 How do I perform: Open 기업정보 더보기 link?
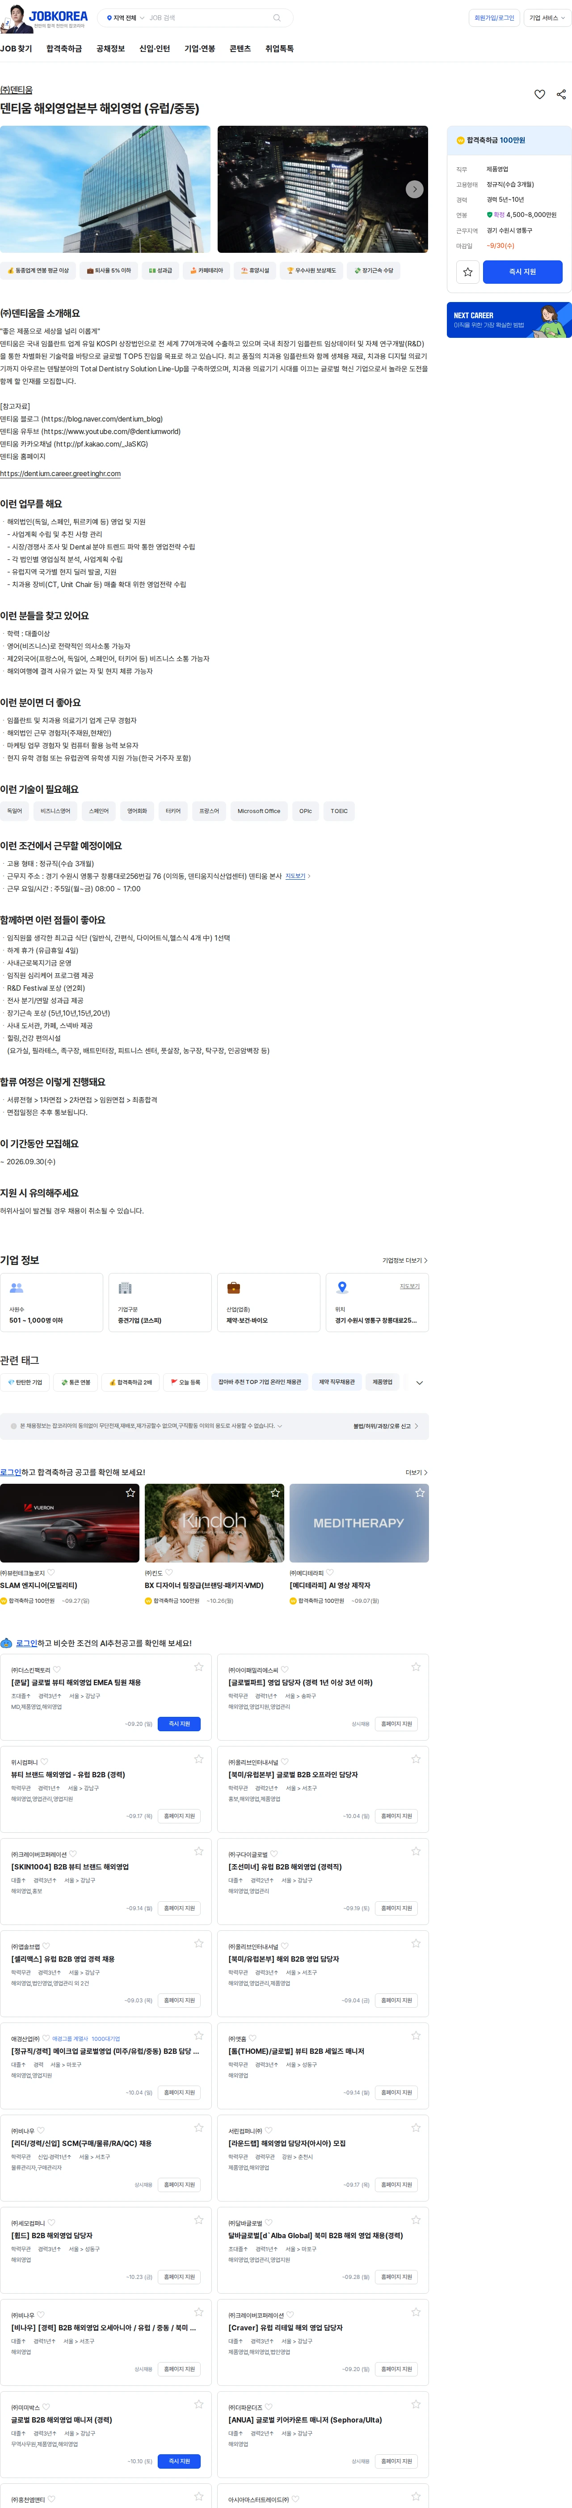pos(405,1260)
